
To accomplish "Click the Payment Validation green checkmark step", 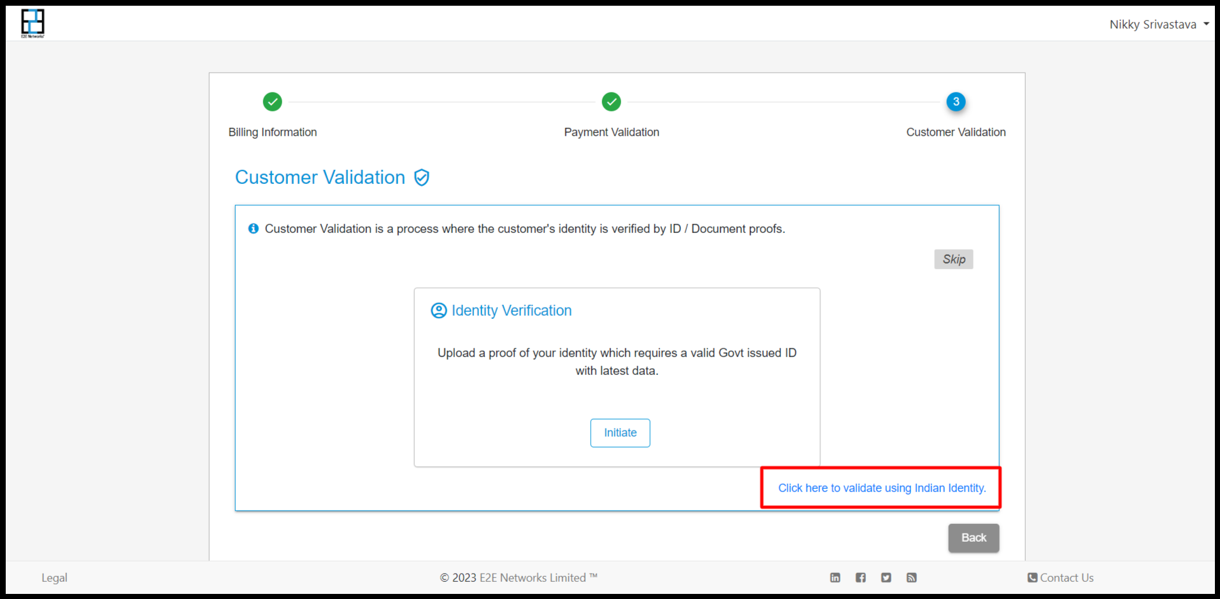I will coord(611,102).
